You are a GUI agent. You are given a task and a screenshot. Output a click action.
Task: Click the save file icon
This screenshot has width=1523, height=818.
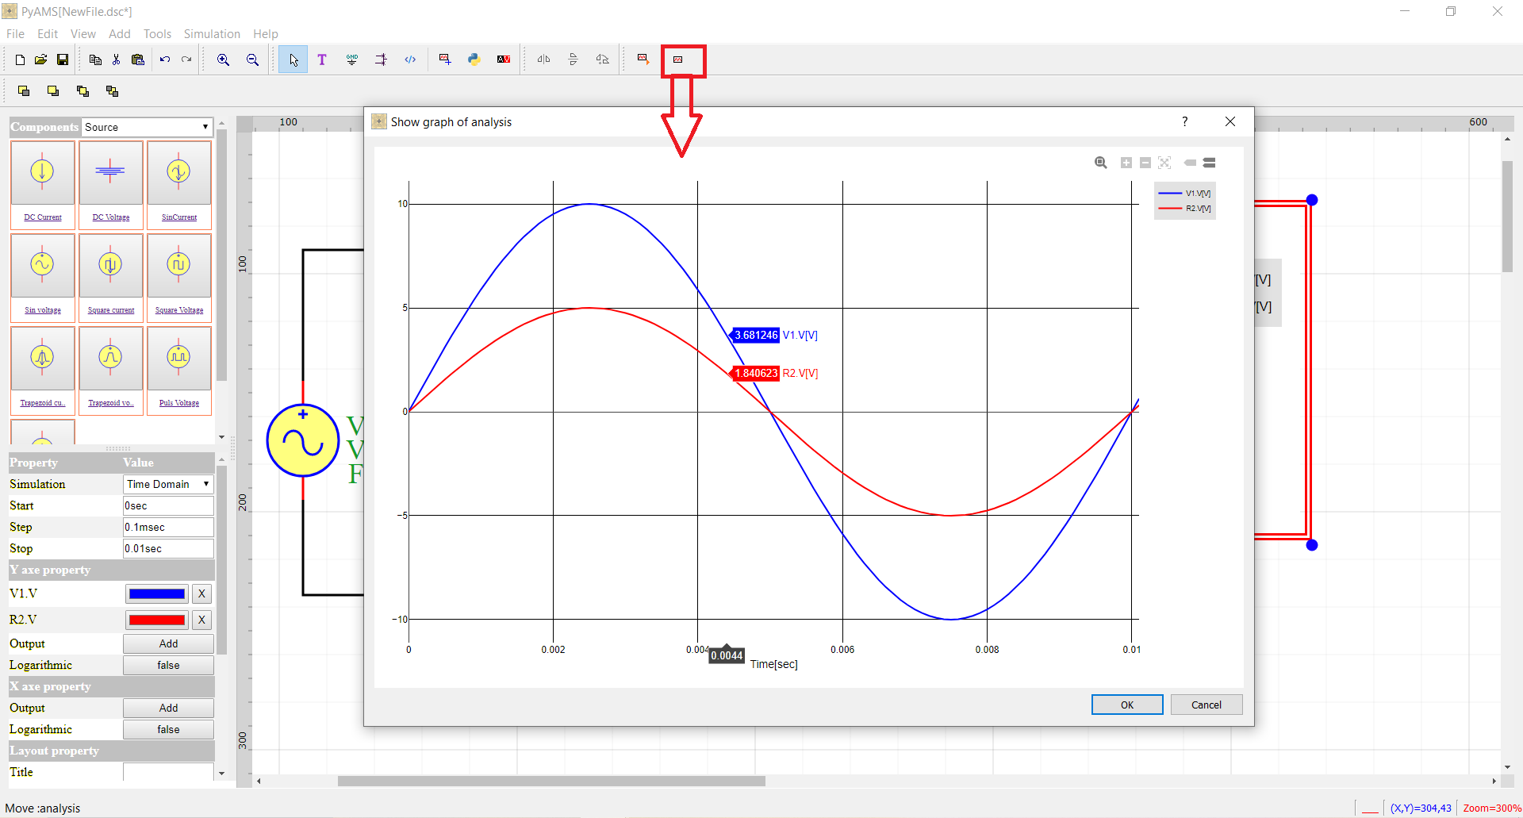pos(63,60)
